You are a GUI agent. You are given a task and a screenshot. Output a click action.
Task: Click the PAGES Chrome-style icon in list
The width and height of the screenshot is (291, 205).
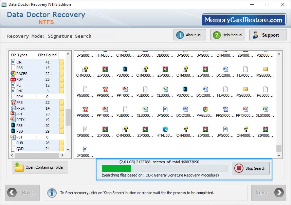tap(13, 73)
